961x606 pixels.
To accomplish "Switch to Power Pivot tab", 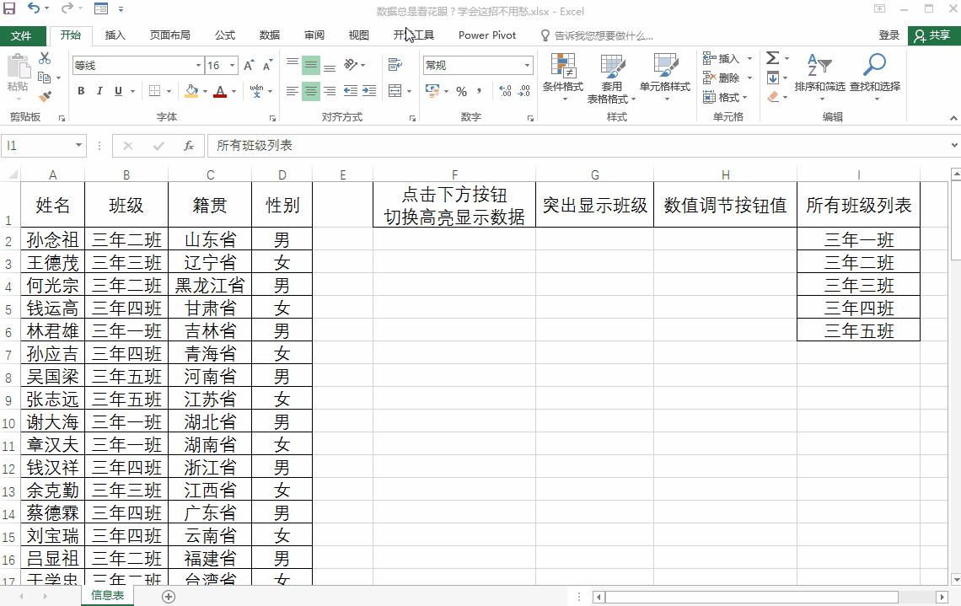I will [x=487, y=35].
